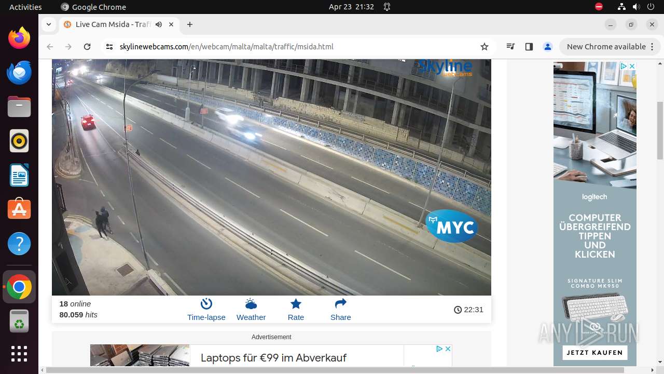Open Time-lapse view

(206, 310)
